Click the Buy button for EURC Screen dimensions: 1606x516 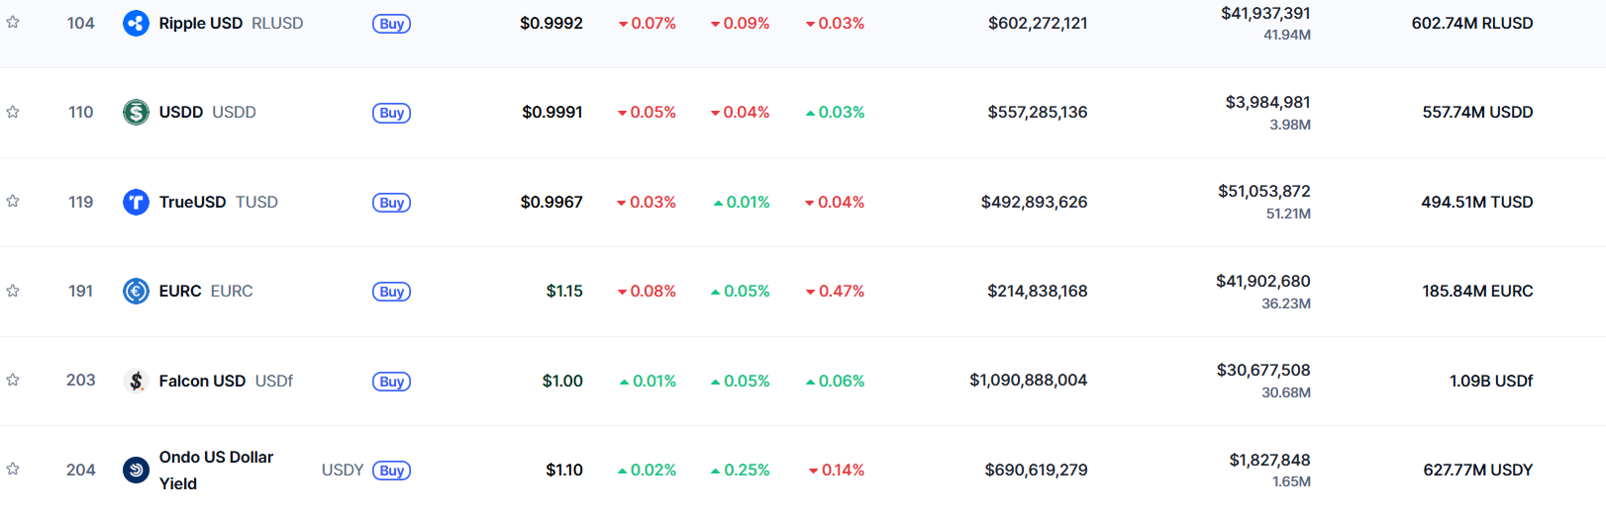coord(391,292)
